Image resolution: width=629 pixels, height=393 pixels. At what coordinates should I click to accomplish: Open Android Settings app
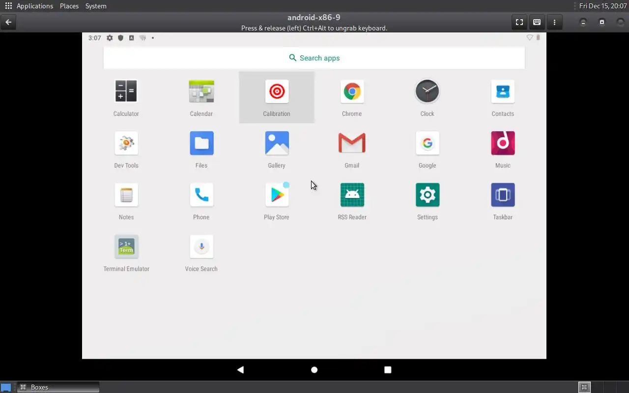point(427,201)
